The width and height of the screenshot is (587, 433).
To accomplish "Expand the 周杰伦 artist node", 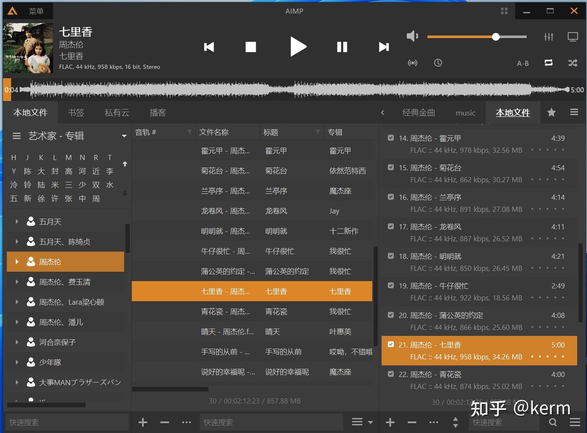I will (x=17, y=262).
